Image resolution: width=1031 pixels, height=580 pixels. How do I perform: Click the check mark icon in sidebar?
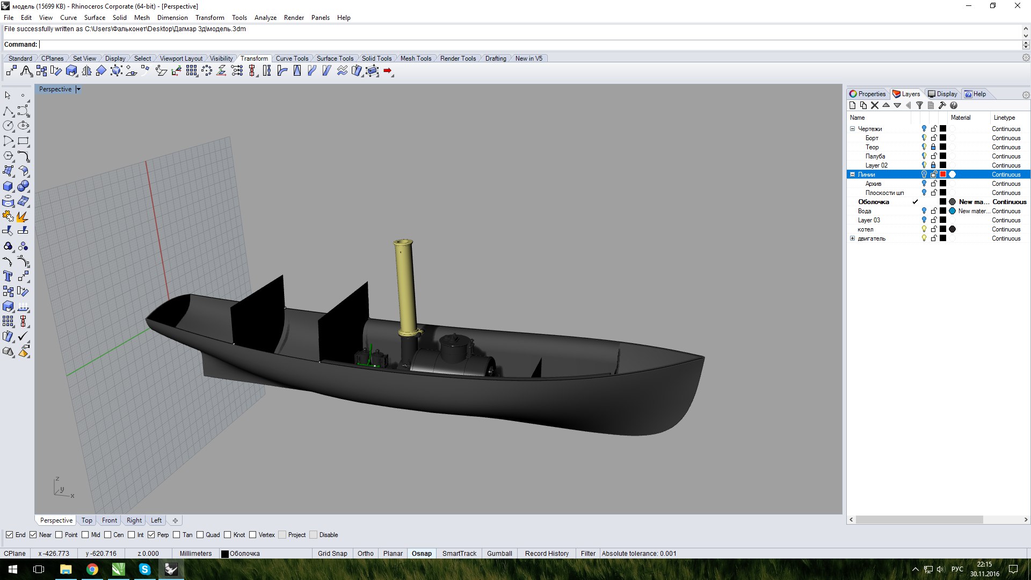23,337
